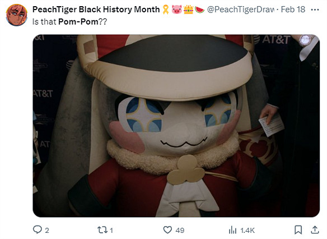Click the repost count 1
Viewport: 327px width, 239px height.
pyautogui.click(x=111, y=230)
